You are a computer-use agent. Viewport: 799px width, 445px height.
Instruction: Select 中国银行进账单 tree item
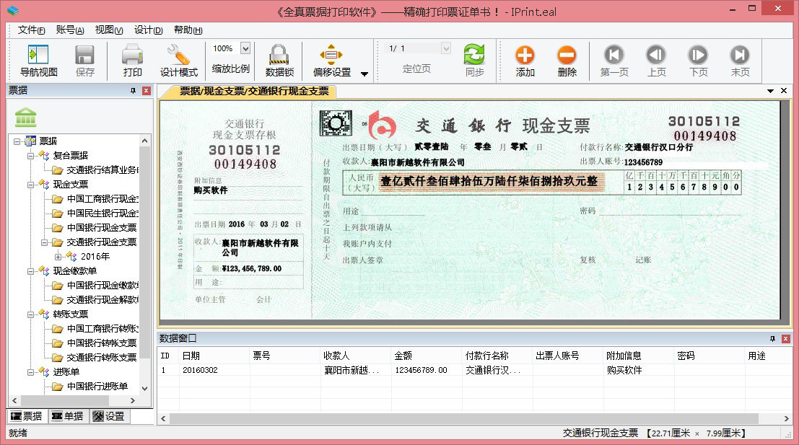97,387
